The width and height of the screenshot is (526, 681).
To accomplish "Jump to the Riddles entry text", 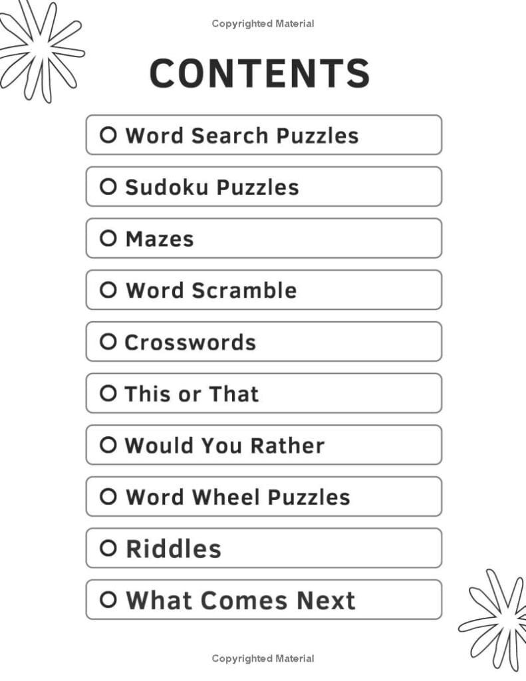I will pyautogui.click(x=174, y=549).
